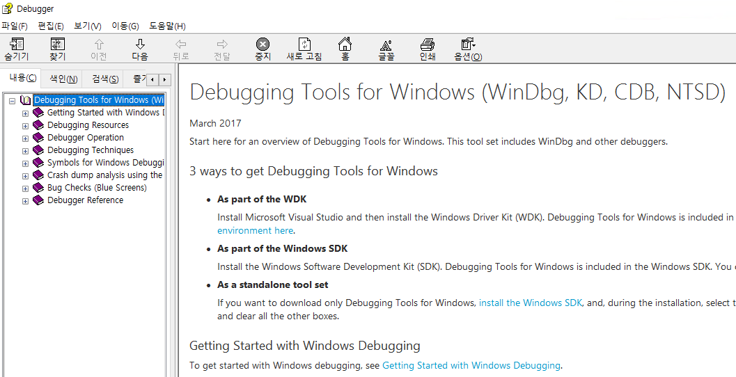Expand the Symbols for Windows Debugging node
This screenshot has height=377, width=736.
(25, 163)
